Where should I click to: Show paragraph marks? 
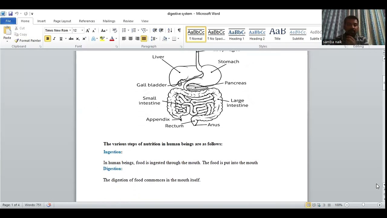pos(179,30)
